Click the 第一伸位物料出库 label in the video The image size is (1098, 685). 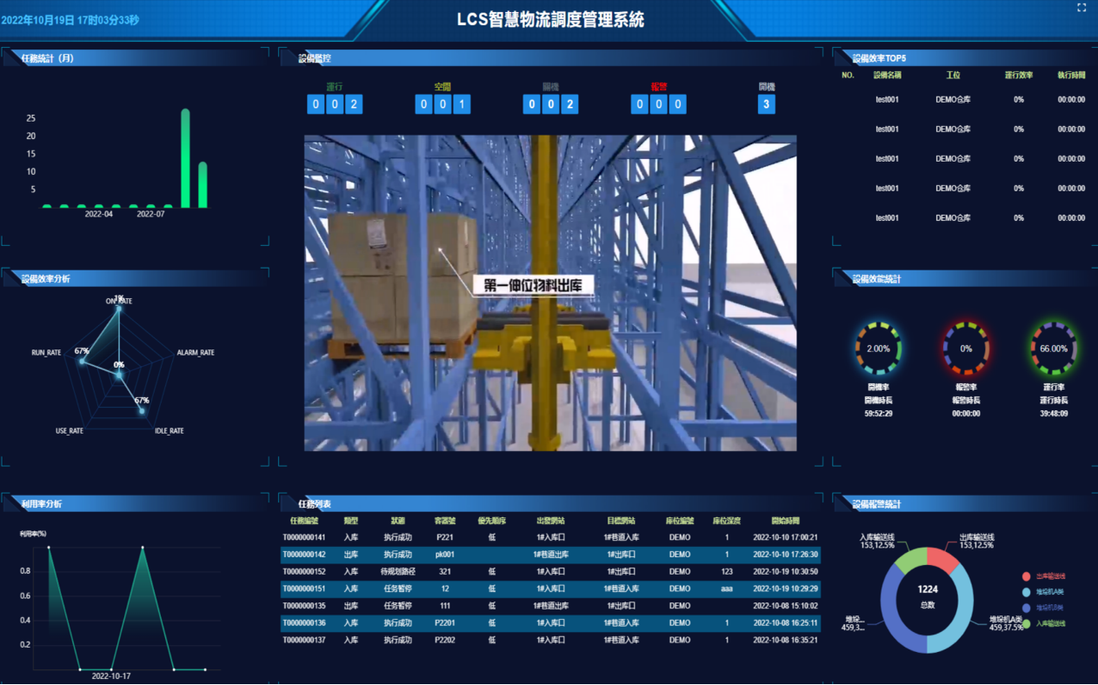pyautogui.click(x=534, y=285)
